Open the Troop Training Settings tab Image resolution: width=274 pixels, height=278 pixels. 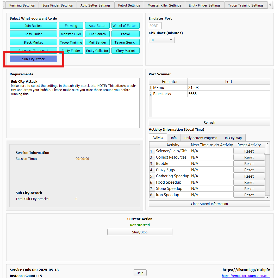(246, 5)
